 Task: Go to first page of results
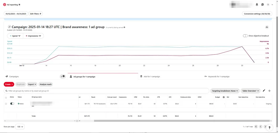coord(256,127)
